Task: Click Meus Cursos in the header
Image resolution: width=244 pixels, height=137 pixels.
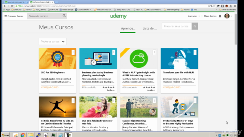Action: 210,16
